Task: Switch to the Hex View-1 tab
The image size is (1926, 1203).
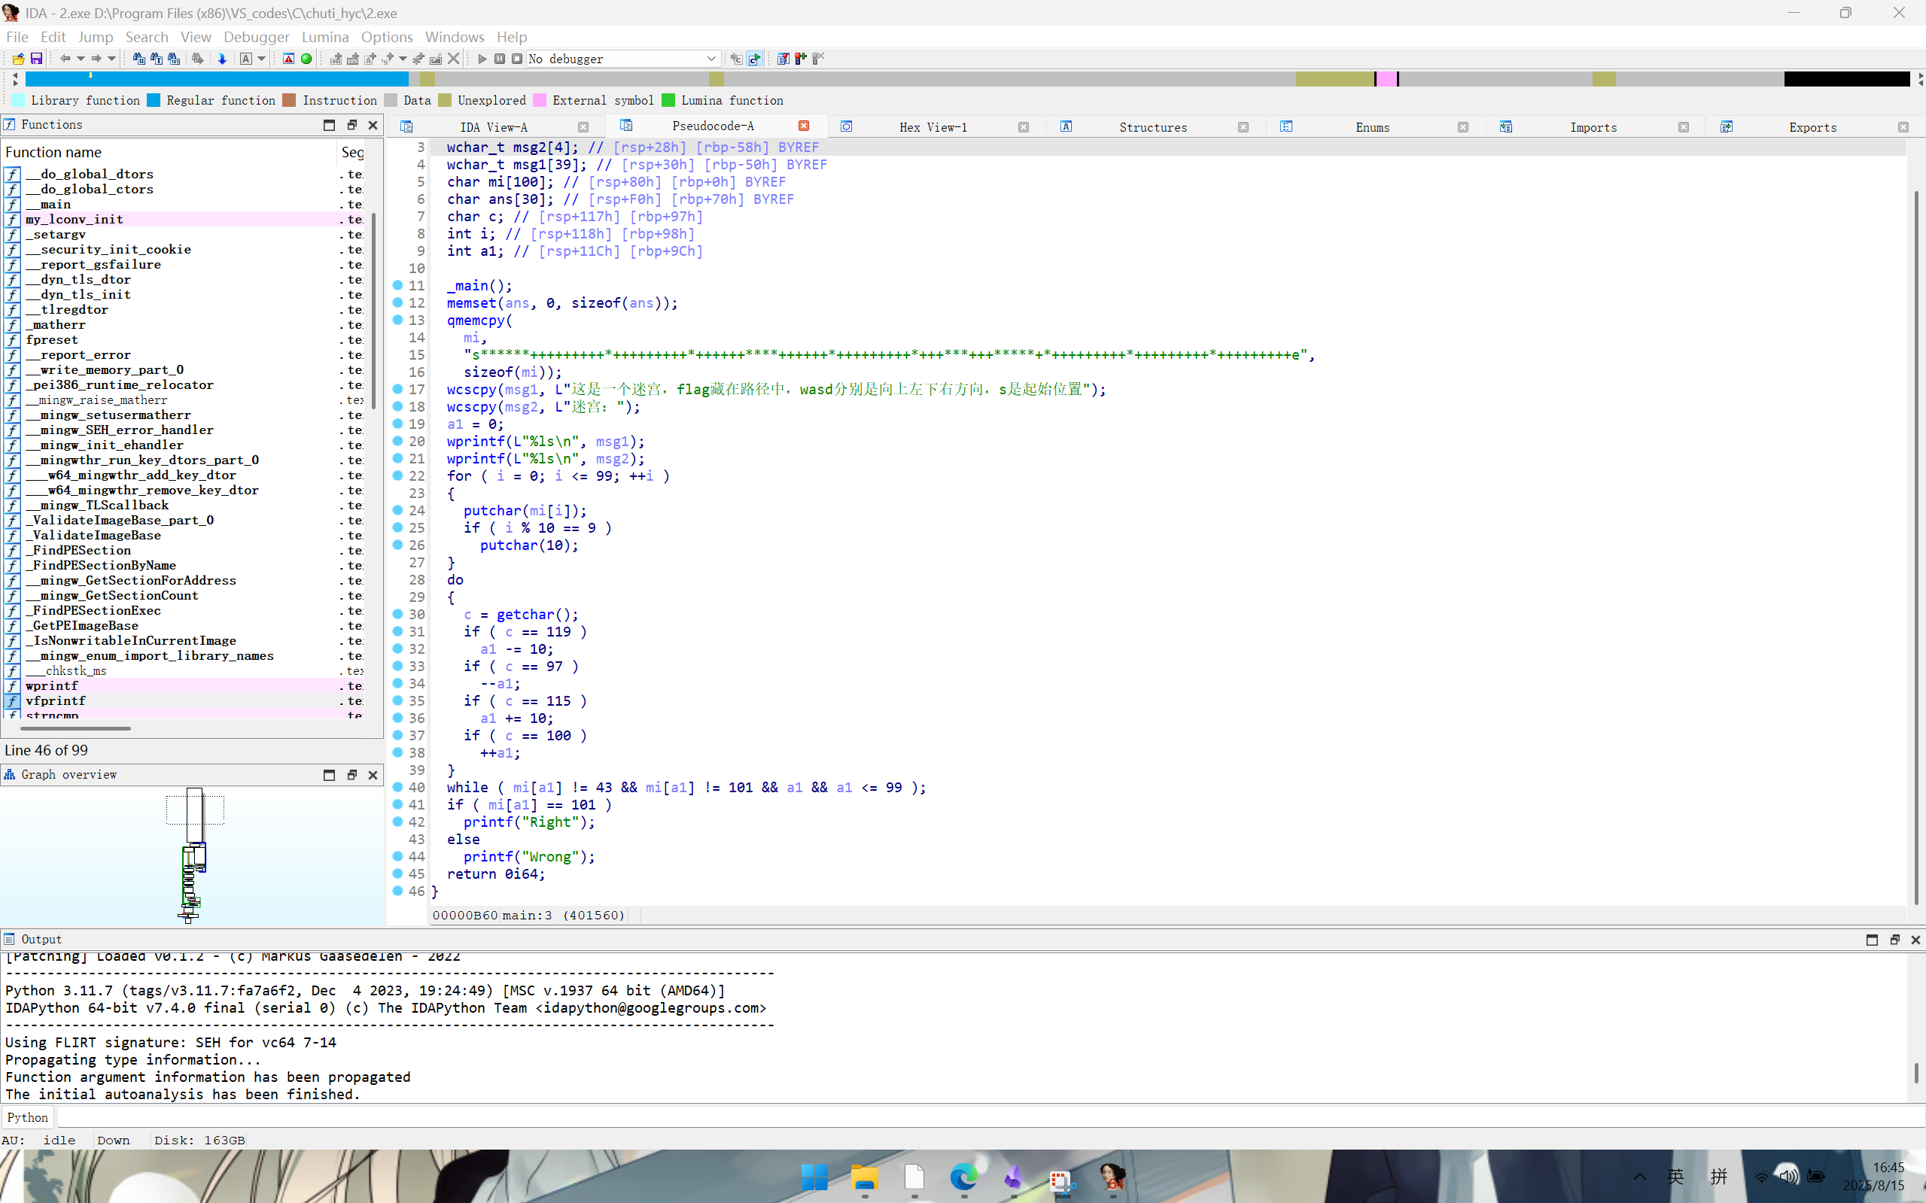Action: click(x=933, y=127)
